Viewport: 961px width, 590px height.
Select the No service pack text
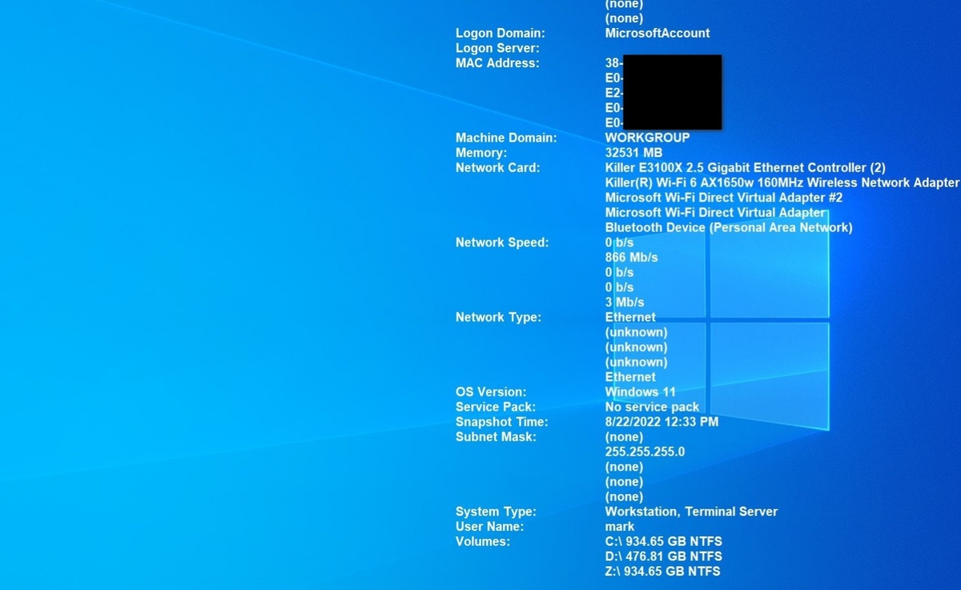pyautogui.click(x=651, y=407)
